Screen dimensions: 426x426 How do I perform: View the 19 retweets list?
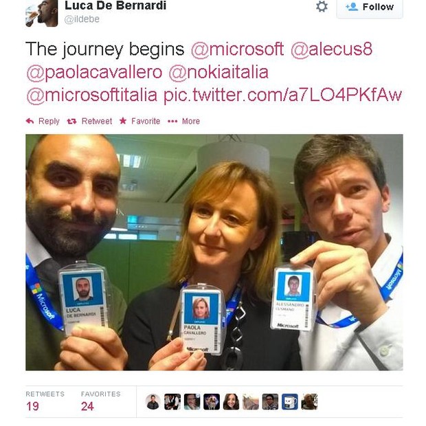pos(45,401)
